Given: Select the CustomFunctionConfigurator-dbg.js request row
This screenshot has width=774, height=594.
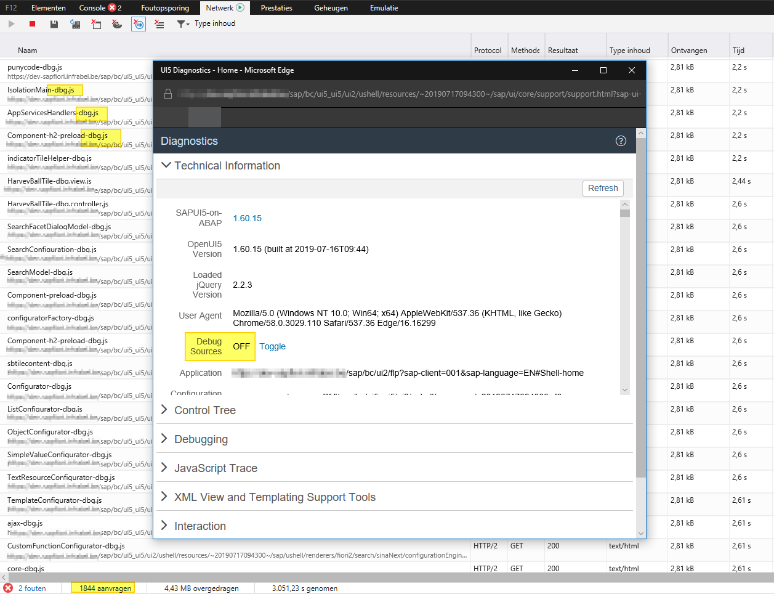Looking at the screenshot, I should click(x=387, y=550).
